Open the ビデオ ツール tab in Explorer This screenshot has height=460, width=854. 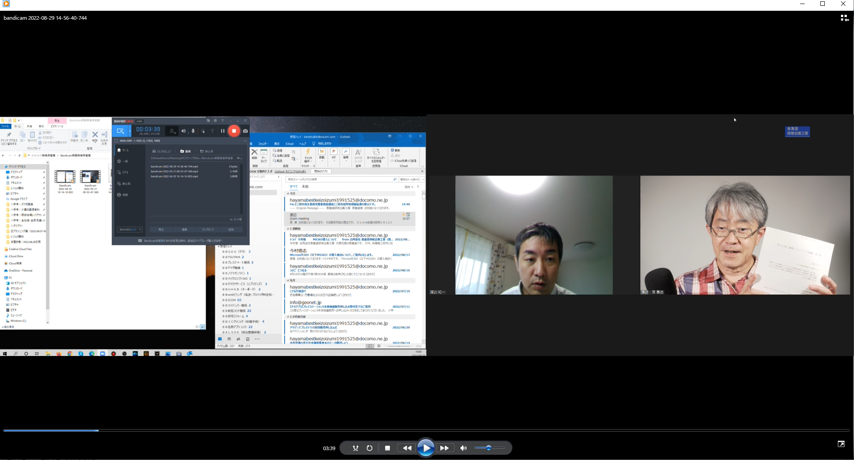[57, 126]
